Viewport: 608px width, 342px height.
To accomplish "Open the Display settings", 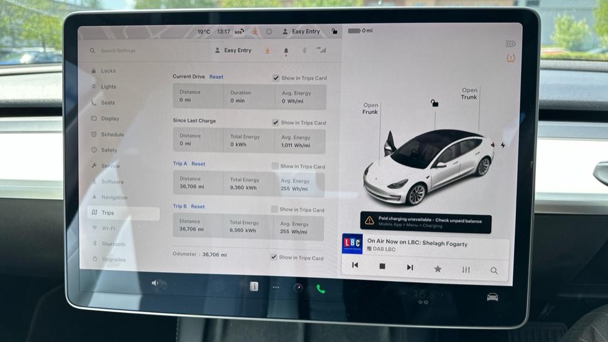I will pos(105,118).
